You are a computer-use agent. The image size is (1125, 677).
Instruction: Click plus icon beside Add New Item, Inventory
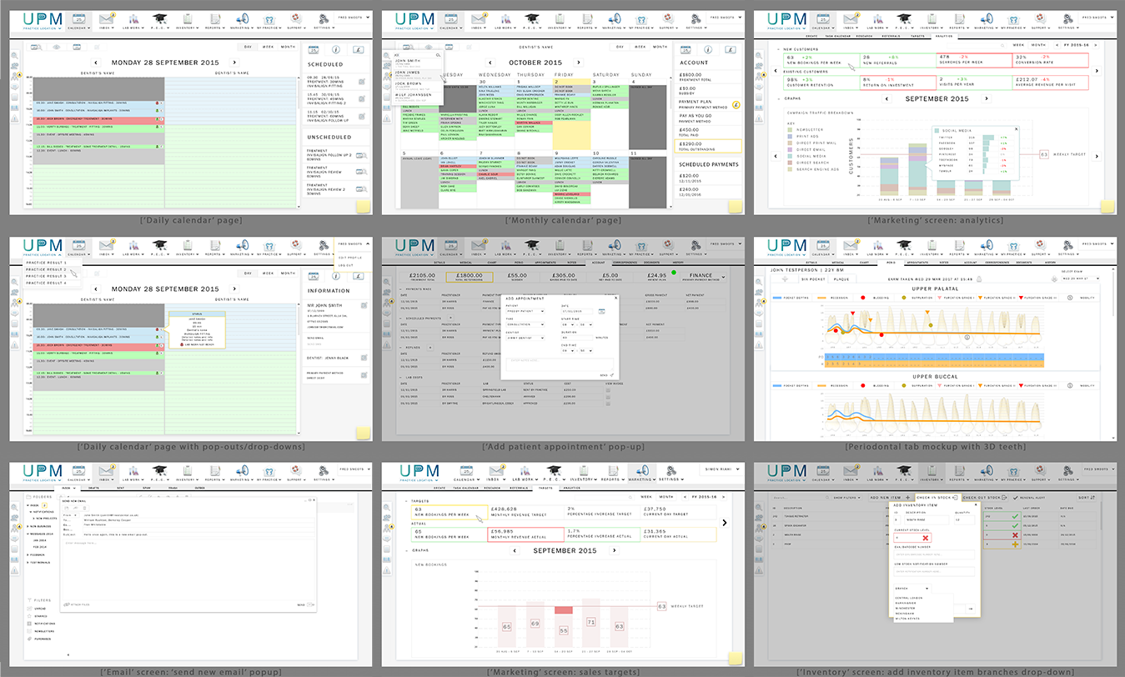[x=907, y=498]
